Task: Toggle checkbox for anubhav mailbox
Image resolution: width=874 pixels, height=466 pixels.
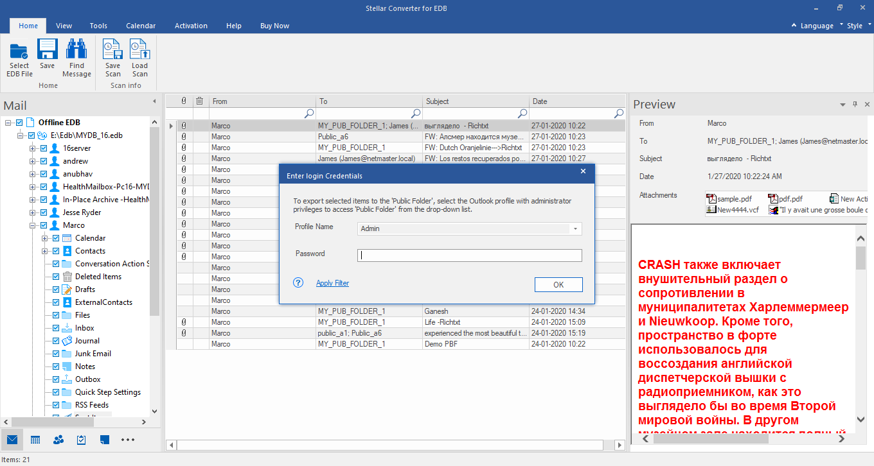Action: click(44, 174)
